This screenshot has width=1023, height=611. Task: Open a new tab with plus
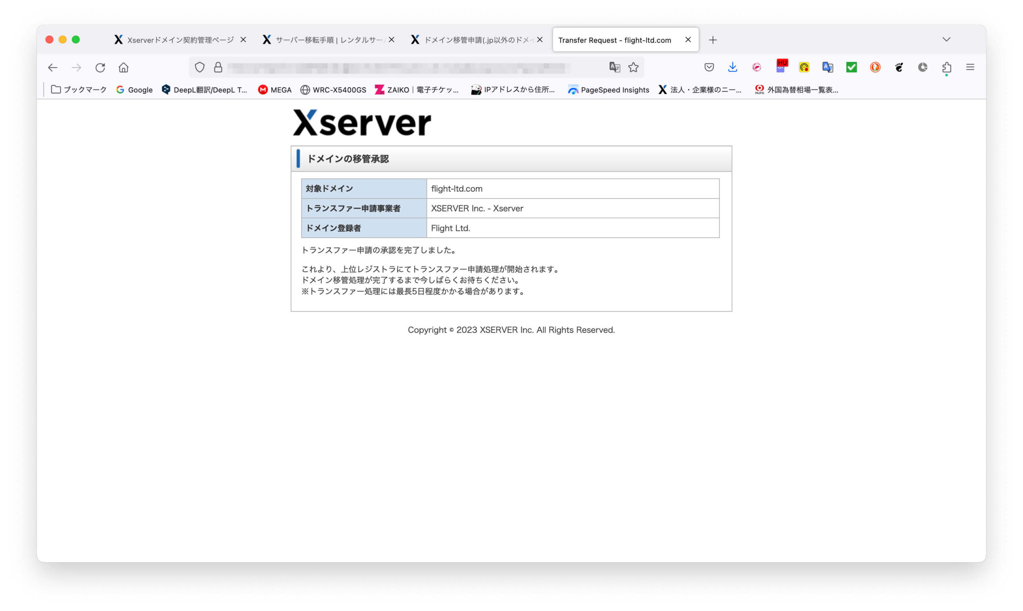tap(713, 40)
